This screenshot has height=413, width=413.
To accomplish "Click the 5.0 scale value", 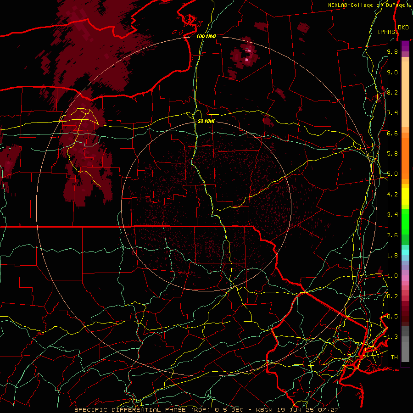I will click(x=392, y=174).
